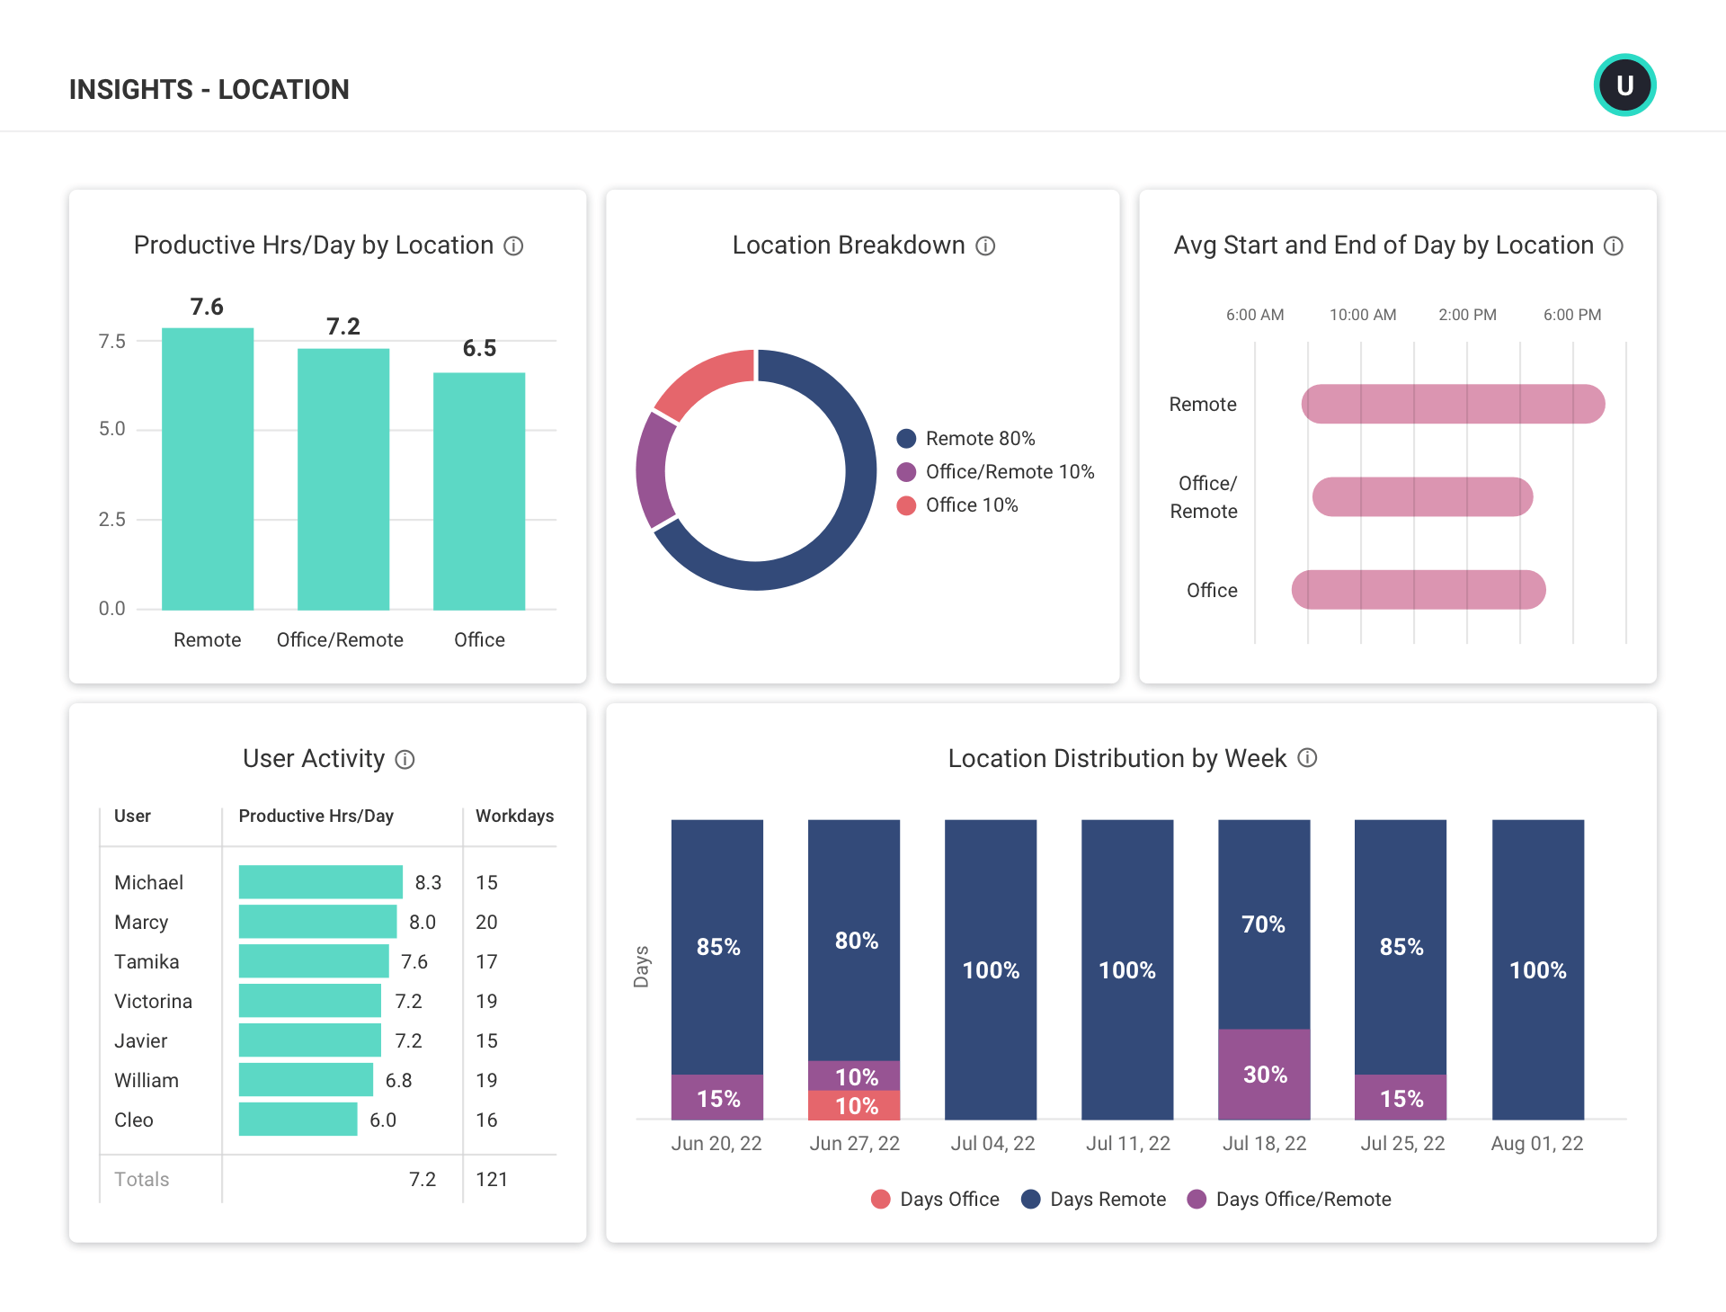
Task: Select the 100% bar for Jul 04, 22
Action: coord(991,969)
